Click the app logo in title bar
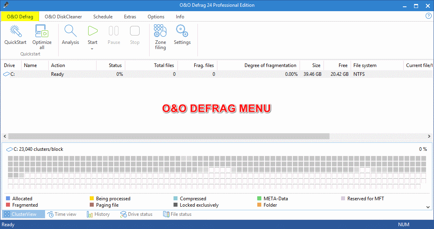 [6, 5]
